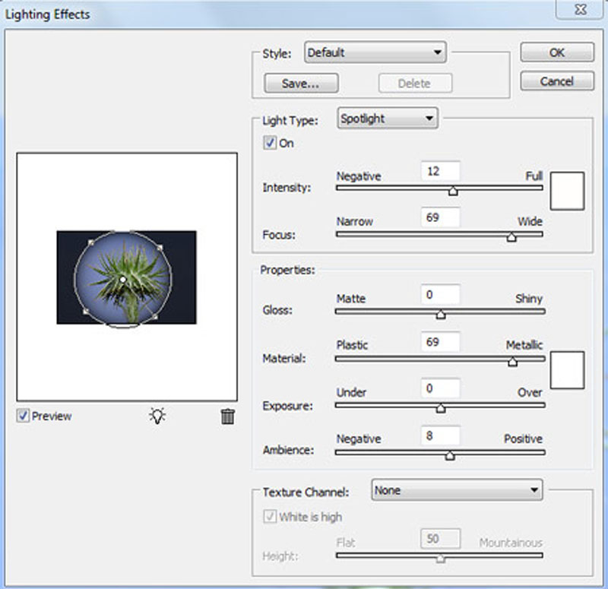The width and height of the screenshot is (608, 589).
Task: Click the light color swatch beside Intensity
Action: (x=567, y=190)
